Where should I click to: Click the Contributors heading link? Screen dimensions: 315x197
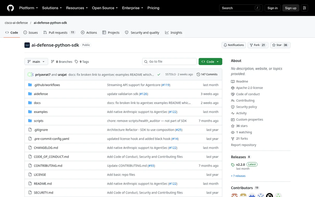pos(245,188)
